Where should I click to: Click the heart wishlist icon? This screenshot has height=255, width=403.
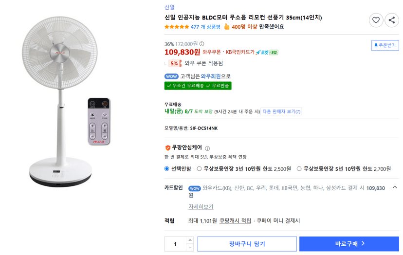[376, 20]
